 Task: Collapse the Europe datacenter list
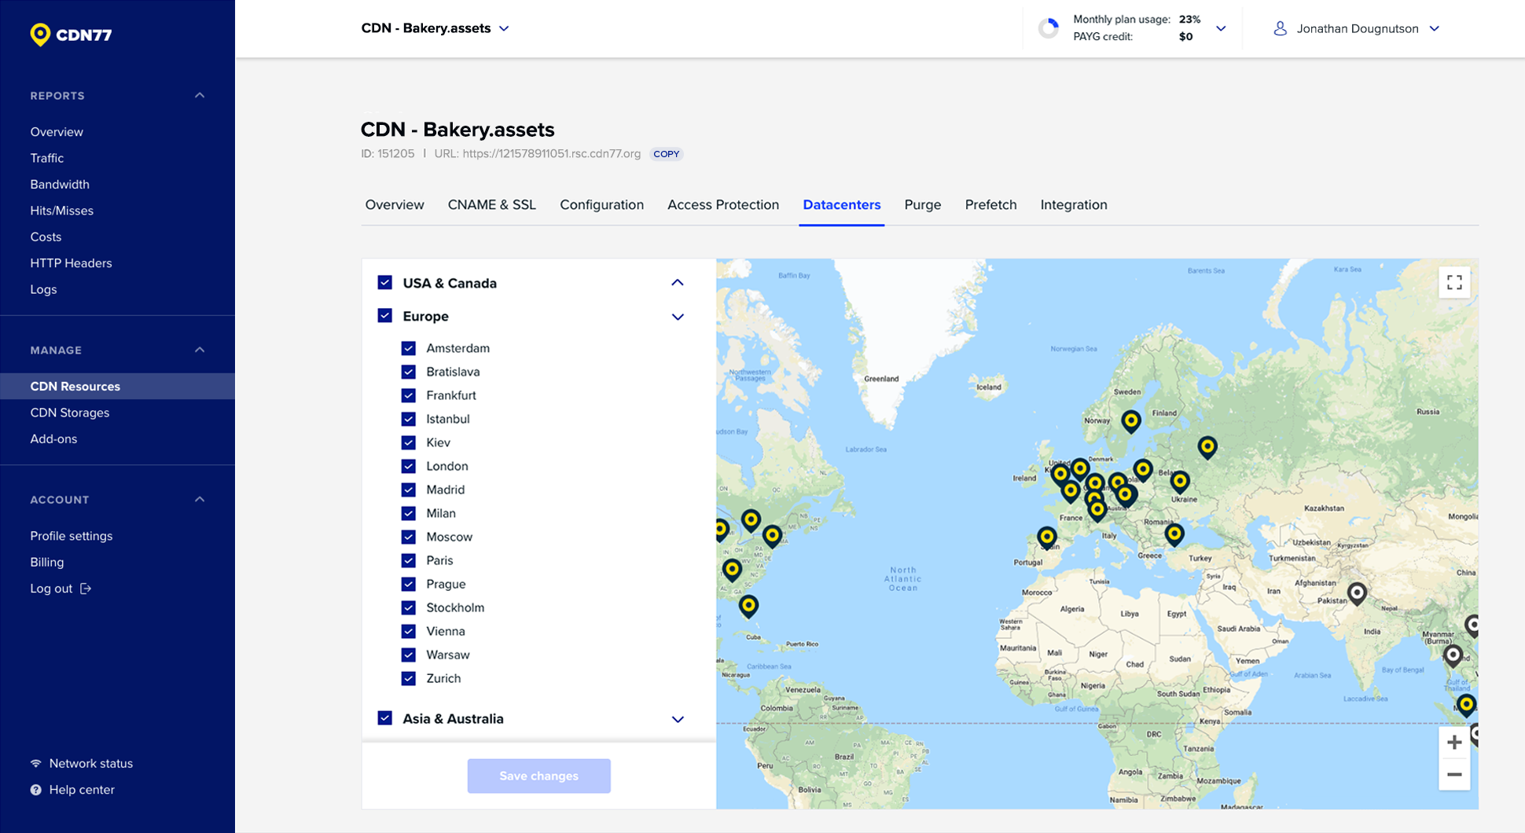coord(677,316)
